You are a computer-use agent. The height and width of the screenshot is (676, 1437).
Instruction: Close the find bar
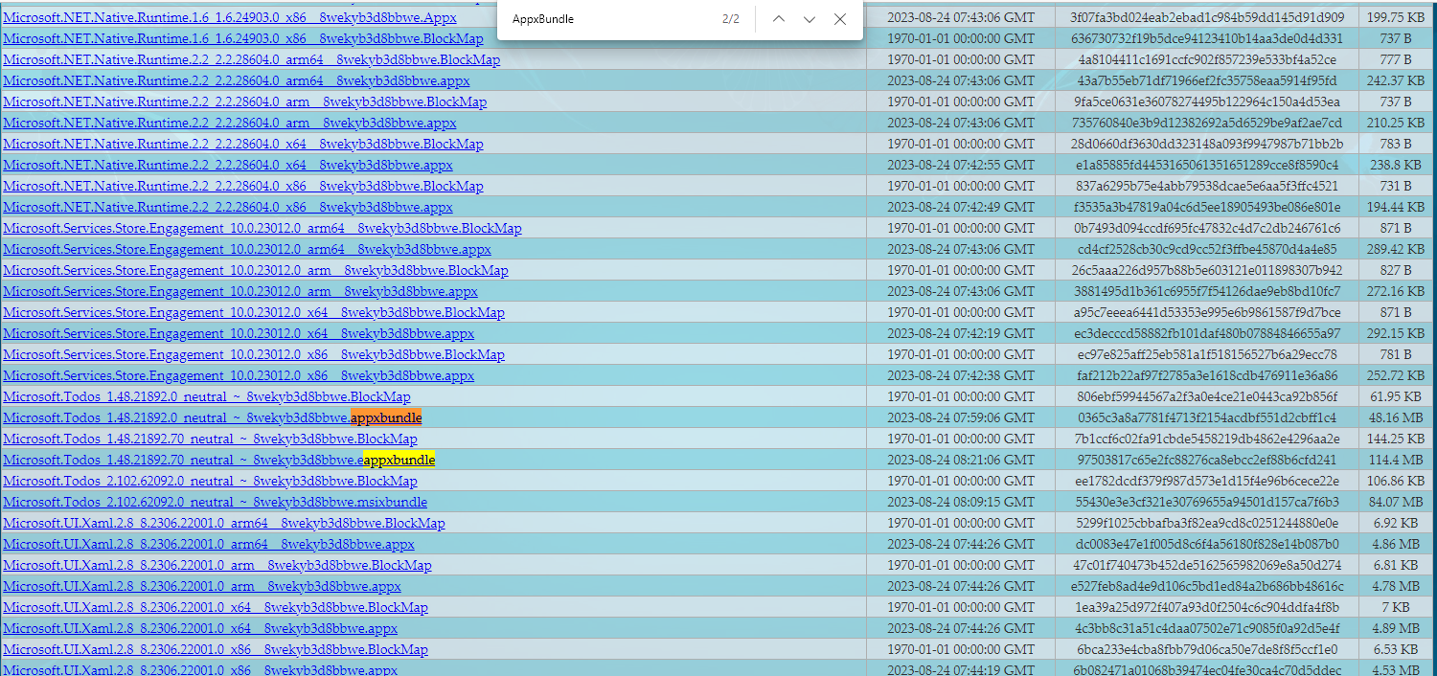click(840, 19)
